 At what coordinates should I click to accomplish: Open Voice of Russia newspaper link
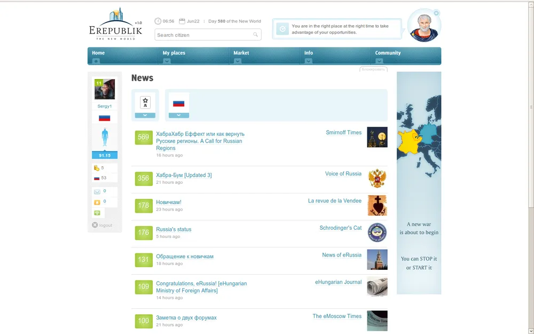click(343, 174)
